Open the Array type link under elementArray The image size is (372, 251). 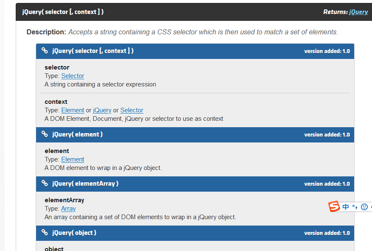click(68, 209)
